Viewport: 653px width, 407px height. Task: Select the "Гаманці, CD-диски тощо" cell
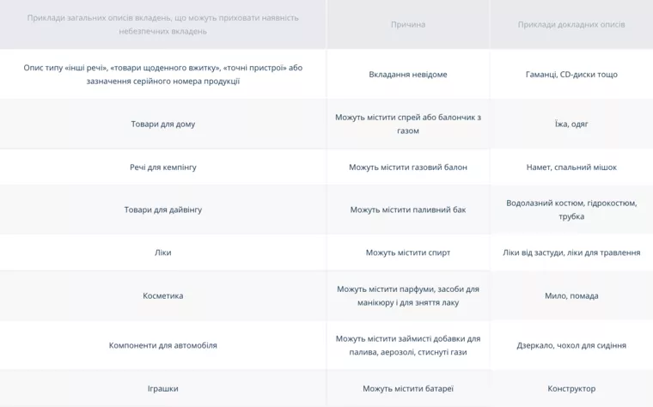571,75
